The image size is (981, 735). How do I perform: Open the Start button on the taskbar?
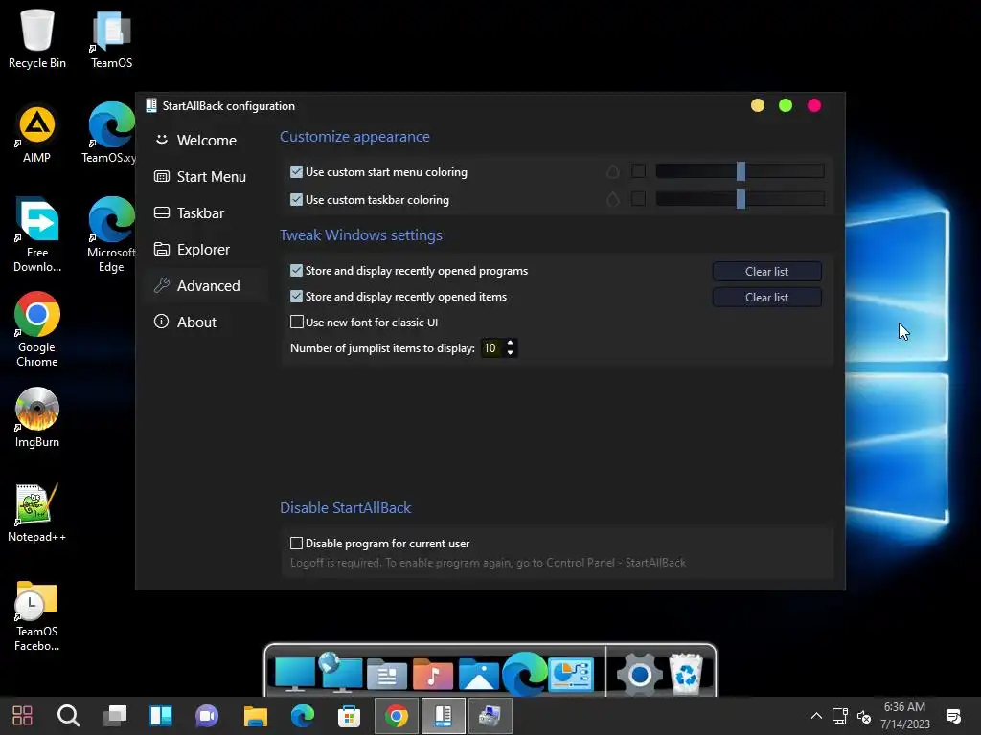click(23, 716)
